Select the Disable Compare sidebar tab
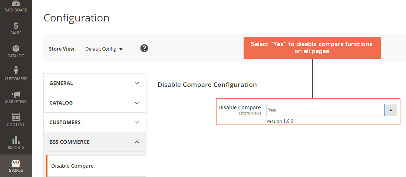This screenshot has width=406, height=177. pos(73,166)
